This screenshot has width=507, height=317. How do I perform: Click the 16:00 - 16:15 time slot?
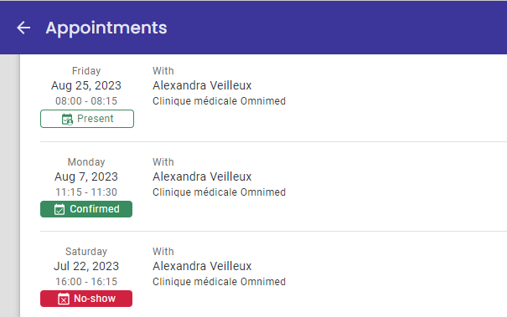click(86, 282)
